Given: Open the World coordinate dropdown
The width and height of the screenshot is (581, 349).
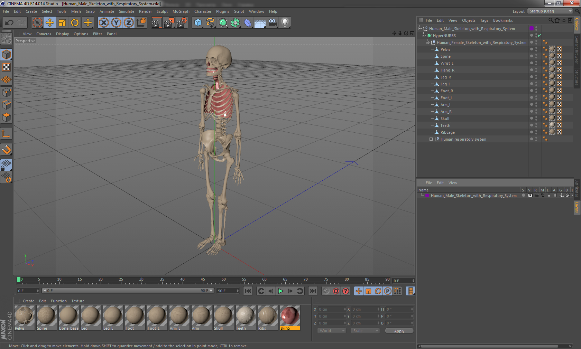Looking at the screenshot, I should pos(331,331).
